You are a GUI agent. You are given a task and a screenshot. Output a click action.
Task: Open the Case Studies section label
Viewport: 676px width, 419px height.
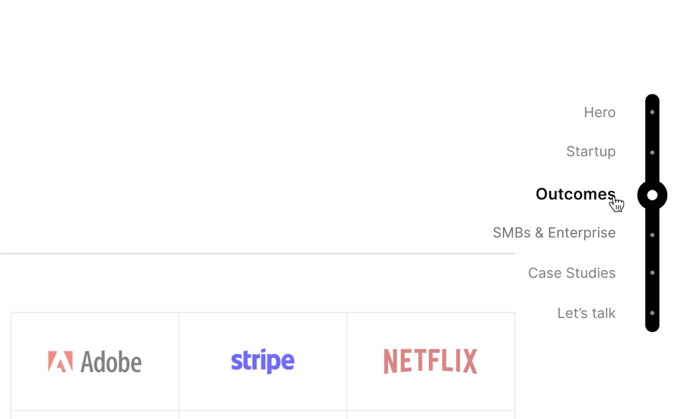coord(571,273)
